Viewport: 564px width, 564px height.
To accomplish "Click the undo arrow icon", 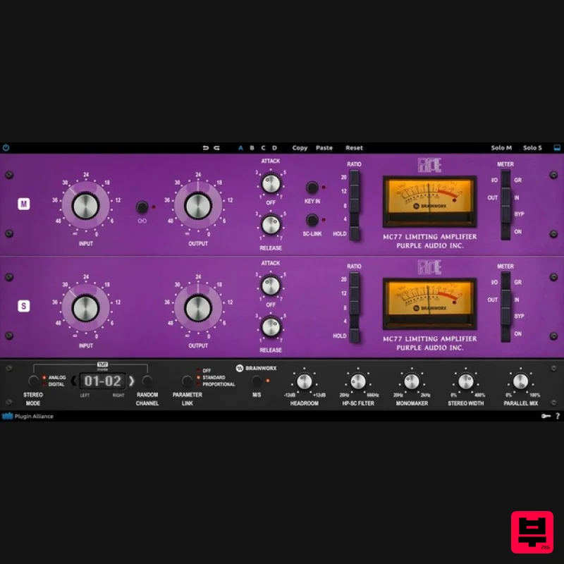I will 204,148.
